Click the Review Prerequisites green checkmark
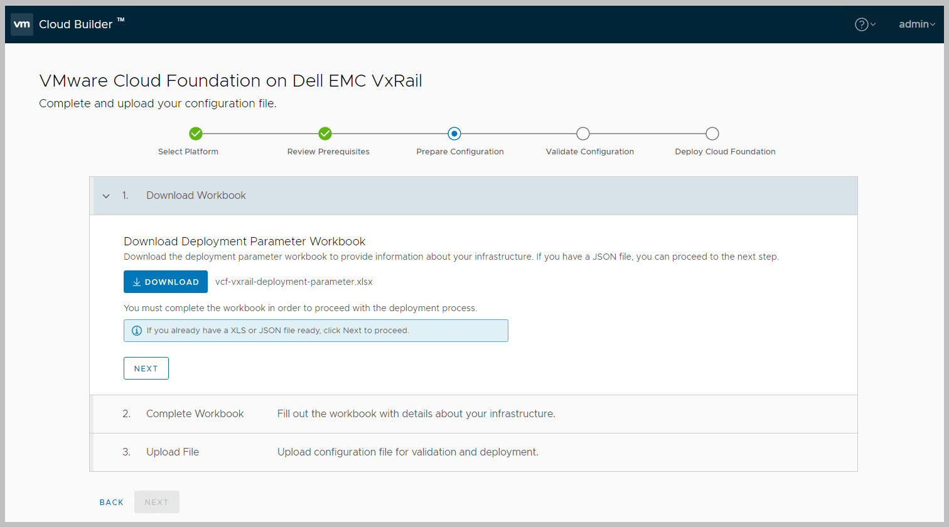 point(325,134)
